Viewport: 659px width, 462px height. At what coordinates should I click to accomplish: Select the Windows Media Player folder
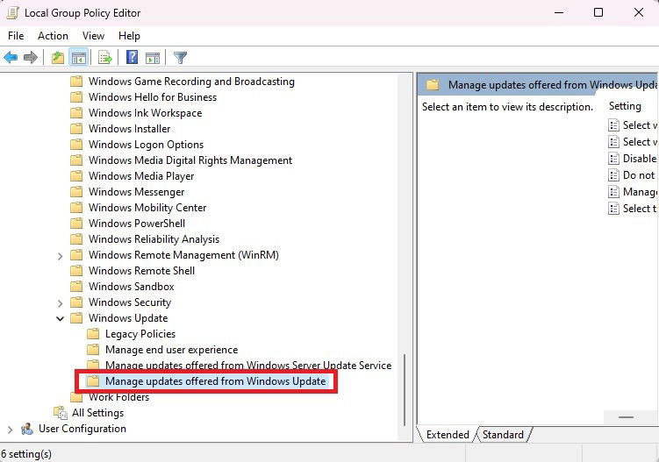pos(141,176)
